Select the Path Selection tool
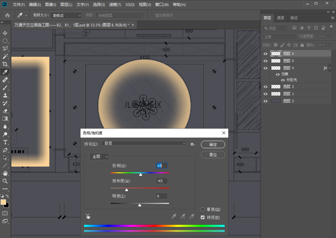 [x=5, y=158]
